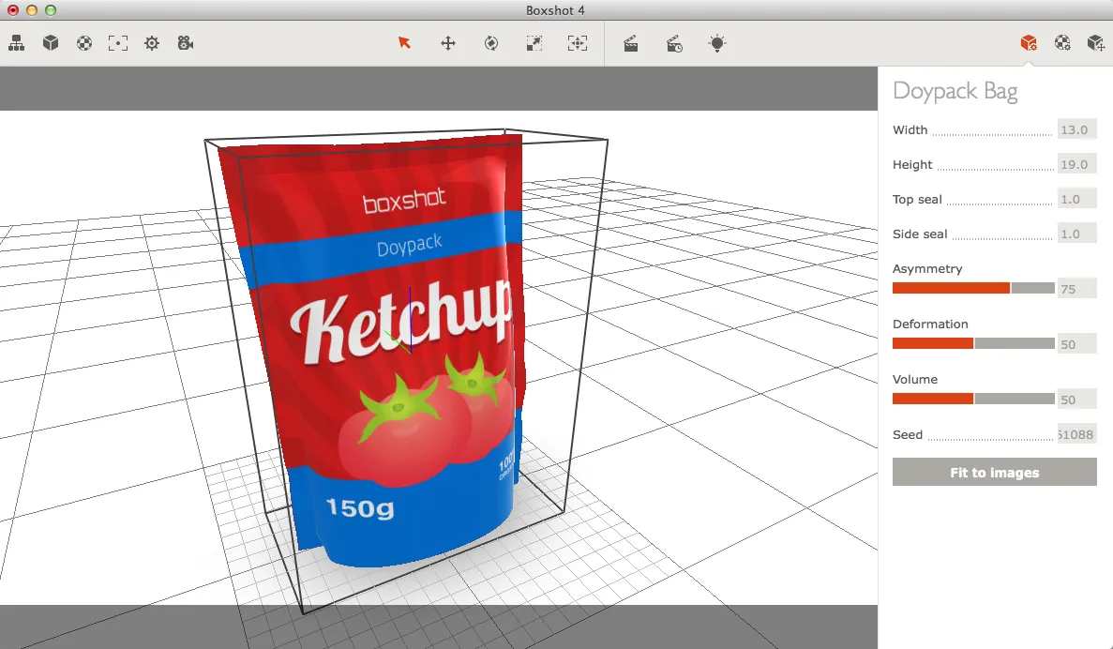Edit the Width value field

pyautogui.click(x=1076, y=130)
